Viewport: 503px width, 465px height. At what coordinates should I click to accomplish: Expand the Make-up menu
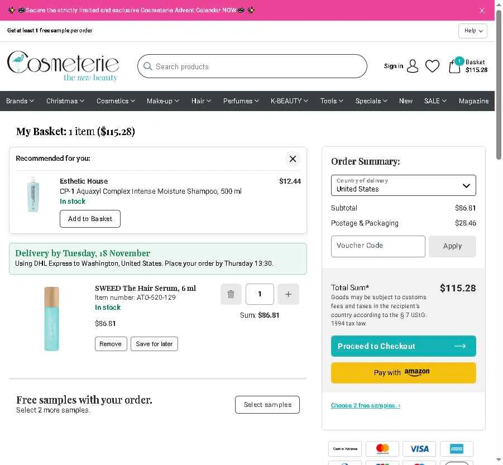pyautogui.click(x=162, y=101)
